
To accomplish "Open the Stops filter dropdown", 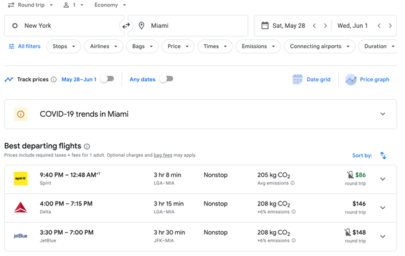I will (64, 47).
